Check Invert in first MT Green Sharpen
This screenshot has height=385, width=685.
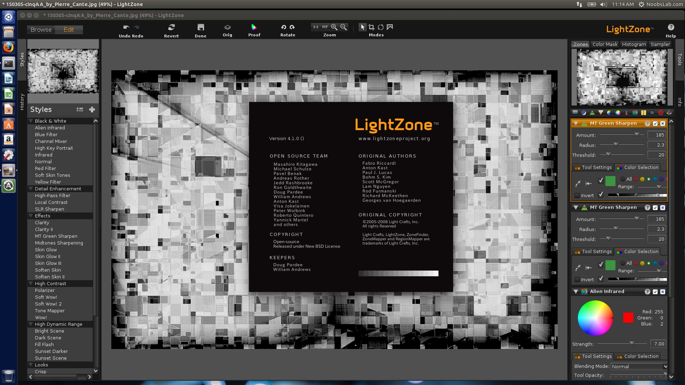(577, 195)
